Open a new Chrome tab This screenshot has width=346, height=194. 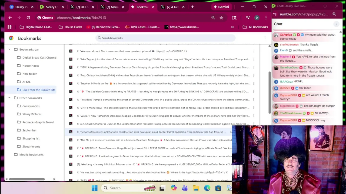[x=192, y=7]
